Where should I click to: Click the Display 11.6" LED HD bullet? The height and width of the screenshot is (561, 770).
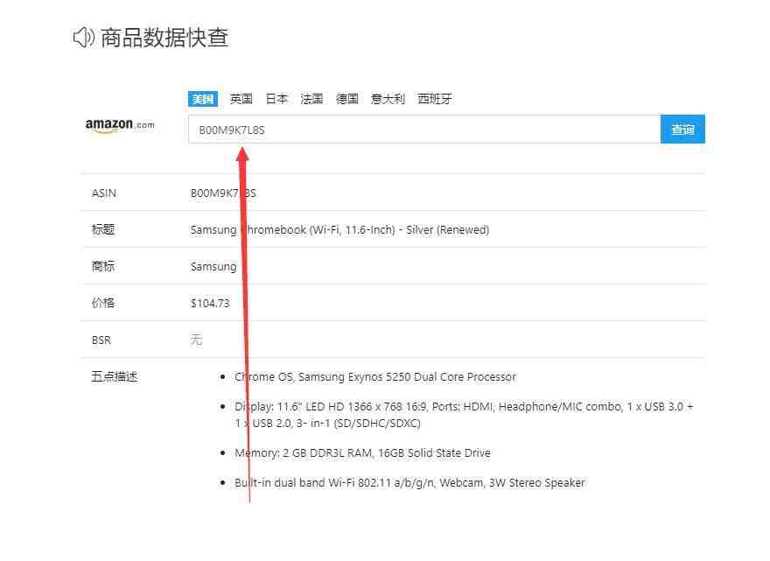(x=464, y=415)
